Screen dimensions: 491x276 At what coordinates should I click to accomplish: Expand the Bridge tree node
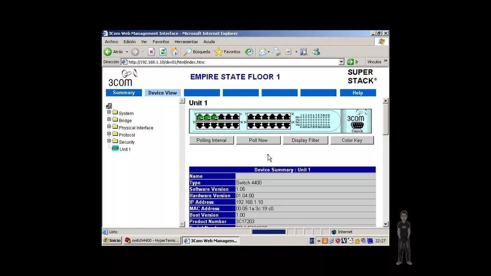[109, 120]
